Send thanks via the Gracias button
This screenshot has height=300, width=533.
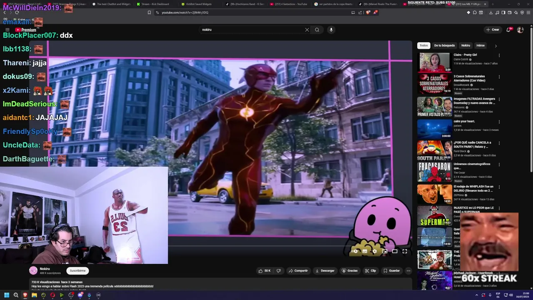click(350, 271)
